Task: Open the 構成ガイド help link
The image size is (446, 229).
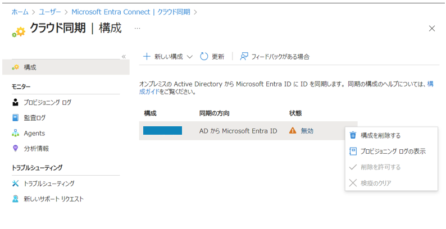Action: click(x=149, y=92)
